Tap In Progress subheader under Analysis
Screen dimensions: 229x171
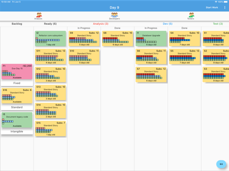click(x=84, y=28)
